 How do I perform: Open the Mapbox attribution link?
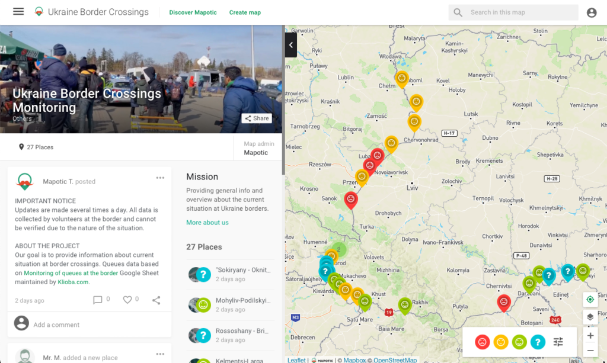coord(354,360)
